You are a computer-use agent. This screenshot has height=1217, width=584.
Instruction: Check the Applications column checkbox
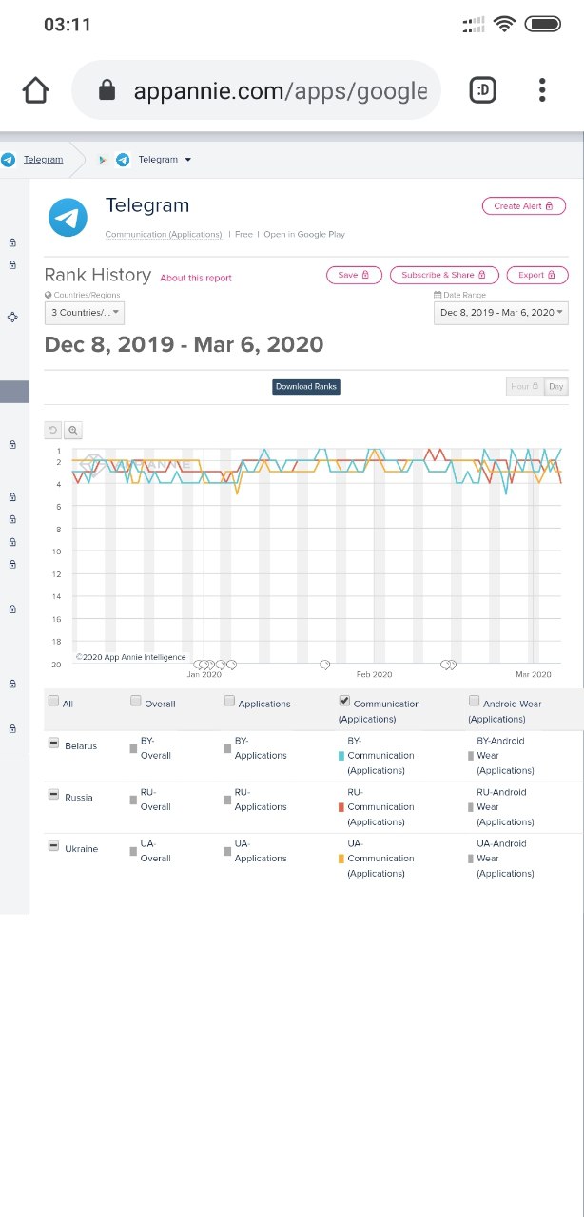(229, 701)
